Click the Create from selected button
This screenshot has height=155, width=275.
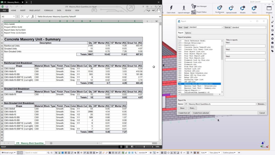(201, 113)
